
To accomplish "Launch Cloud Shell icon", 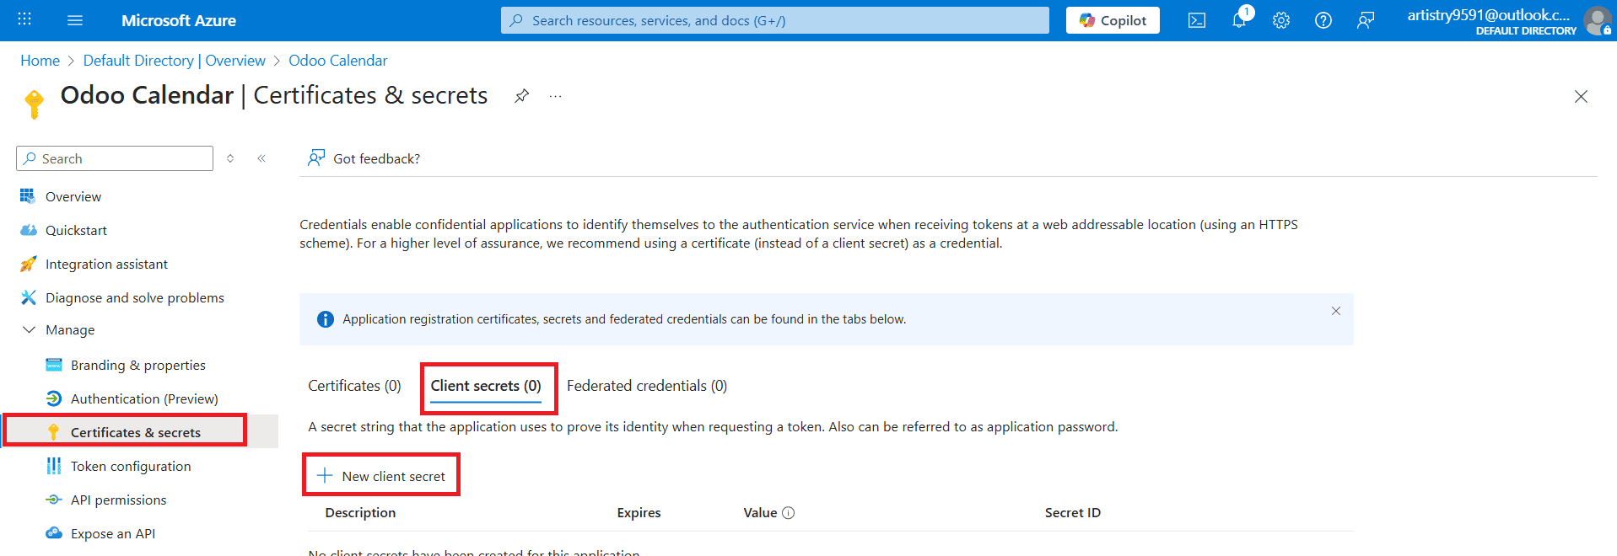I will click(1197, 20).
